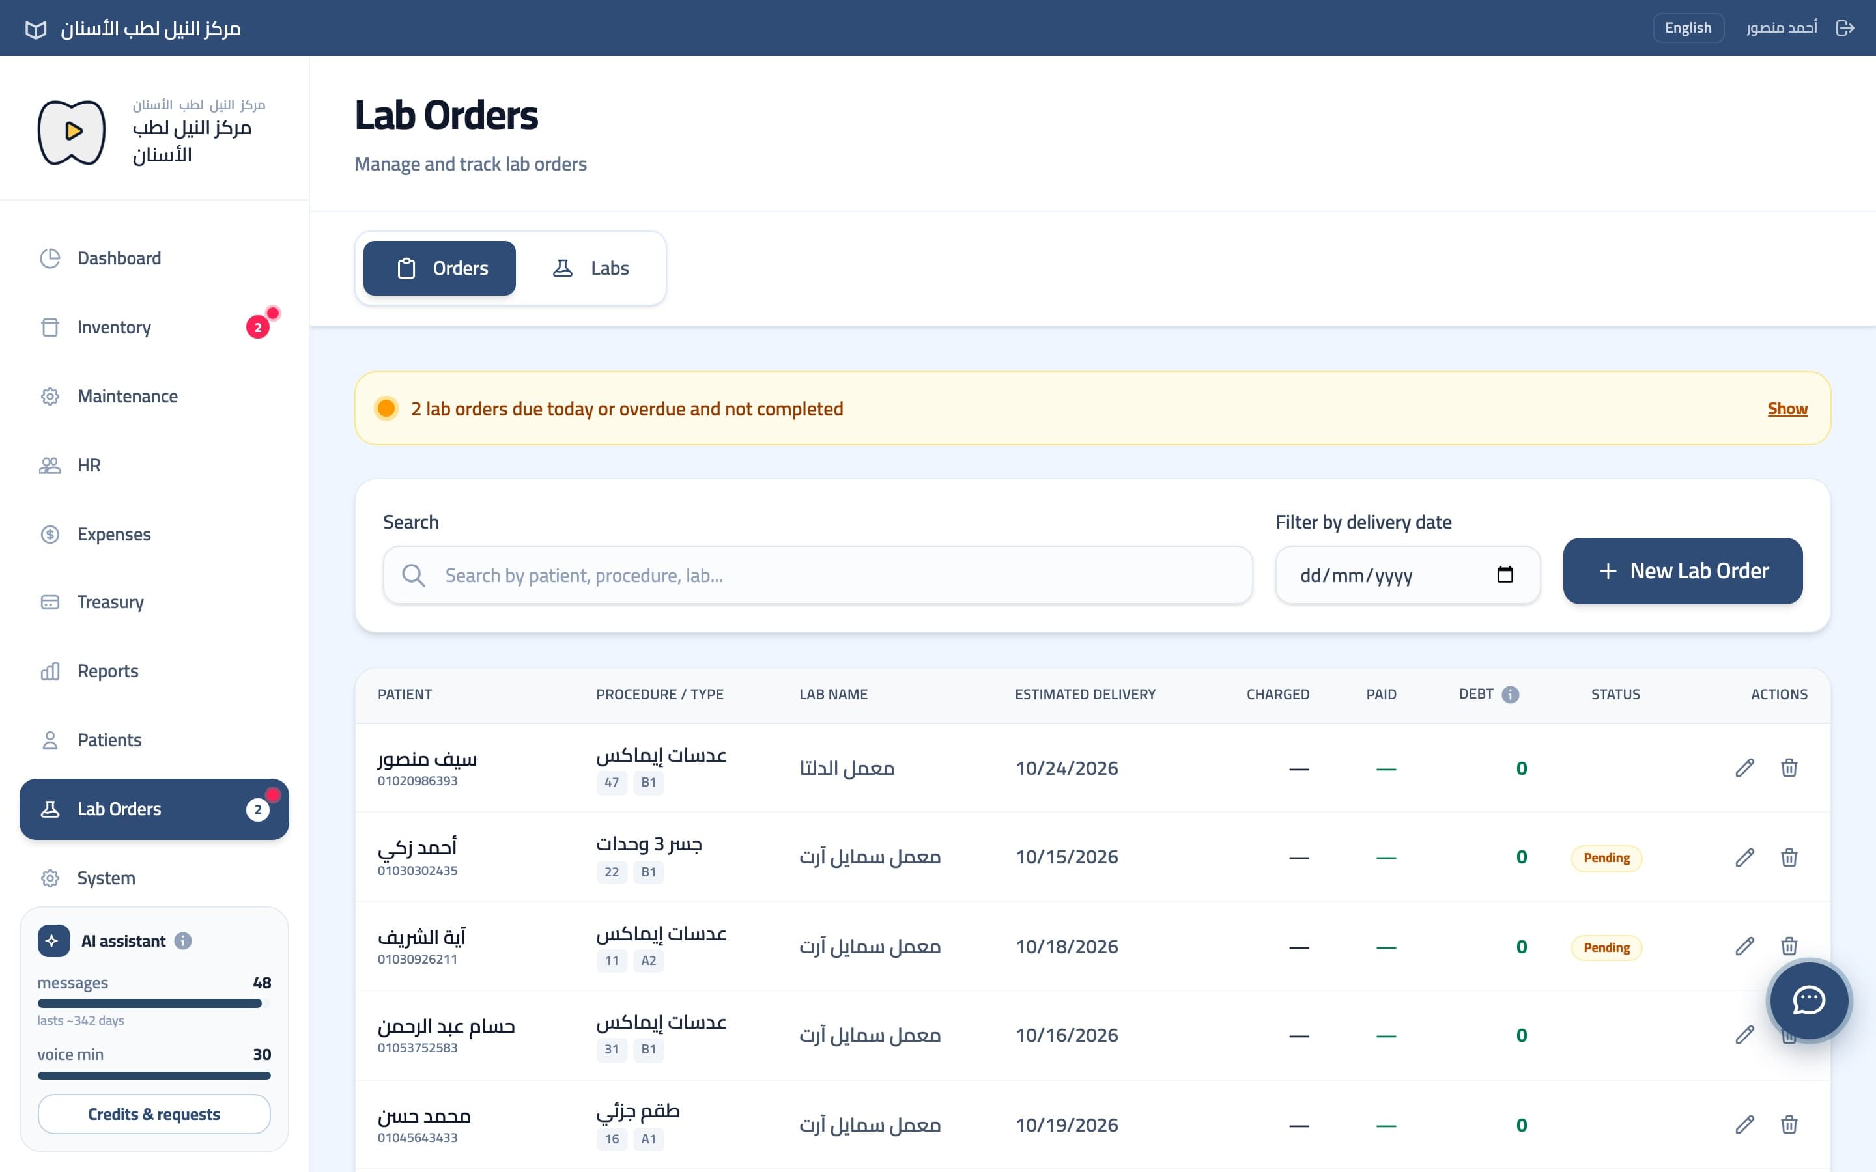Click Pending status of آية الشريف order
Viewport: 1876px width, 1172px height.
click(x=1606, y=947)
